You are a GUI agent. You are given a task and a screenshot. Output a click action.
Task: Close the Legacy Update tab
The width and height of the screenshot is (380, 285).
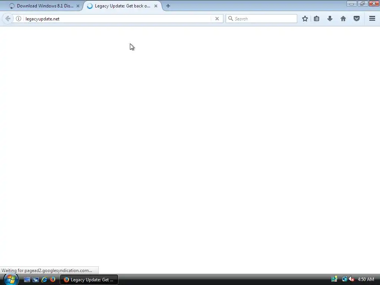156,6
